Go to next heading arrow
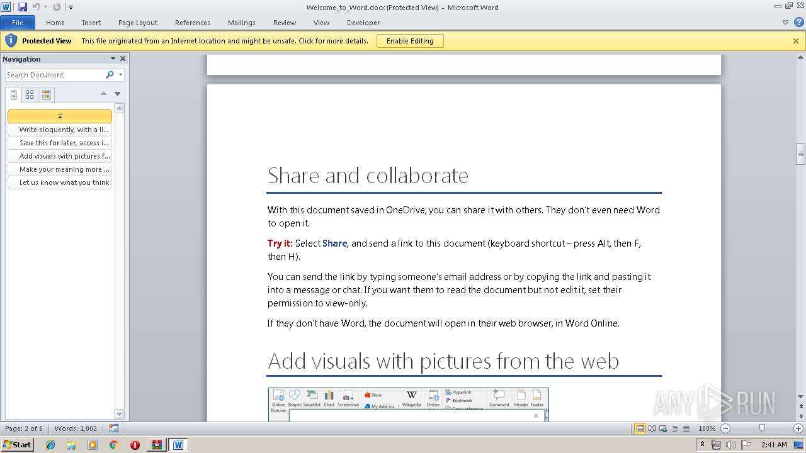This screenshot has width=806, height=453. (117, 94)
